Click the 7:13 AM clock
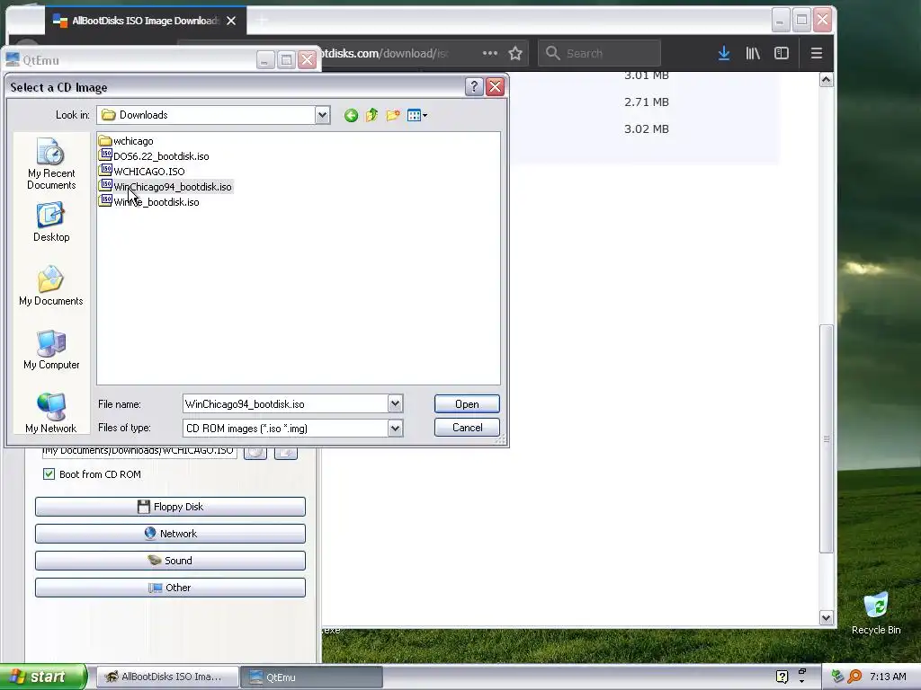 pyautogui.click(x=888, y=677)
